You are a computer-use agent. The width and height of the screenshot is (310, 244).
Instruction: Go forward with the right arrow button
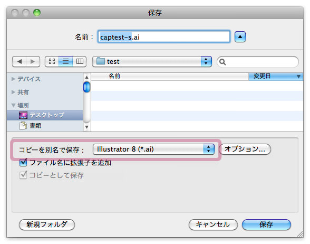click(x=33, y=62)
